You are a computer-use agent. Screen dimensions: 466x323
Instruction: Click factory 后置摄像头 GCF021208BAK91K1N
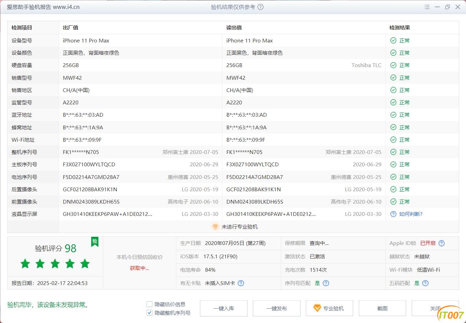[x=90, y=189]
